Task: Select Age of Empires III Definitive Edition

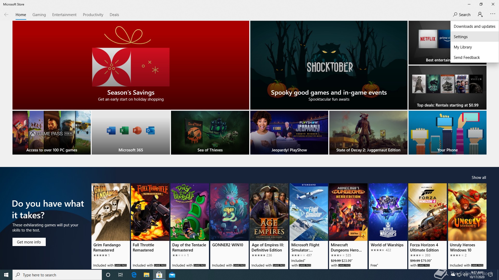Action: pos(269,226)
